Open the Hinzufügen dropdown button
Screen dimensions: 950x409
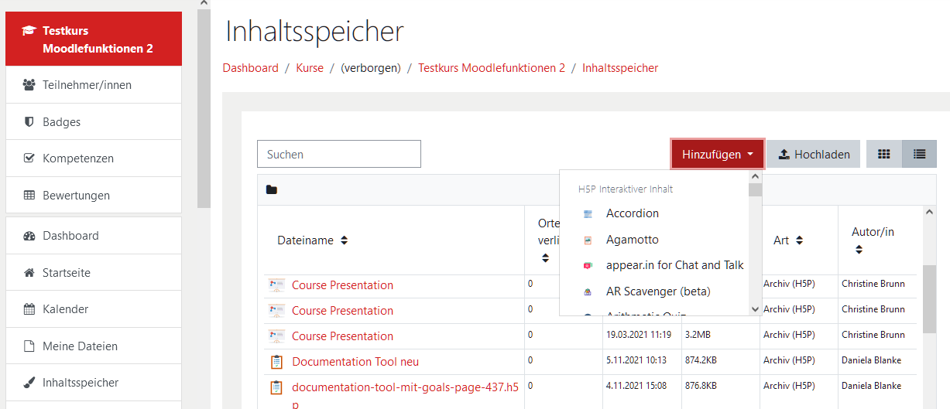click(x=718, y=154)
